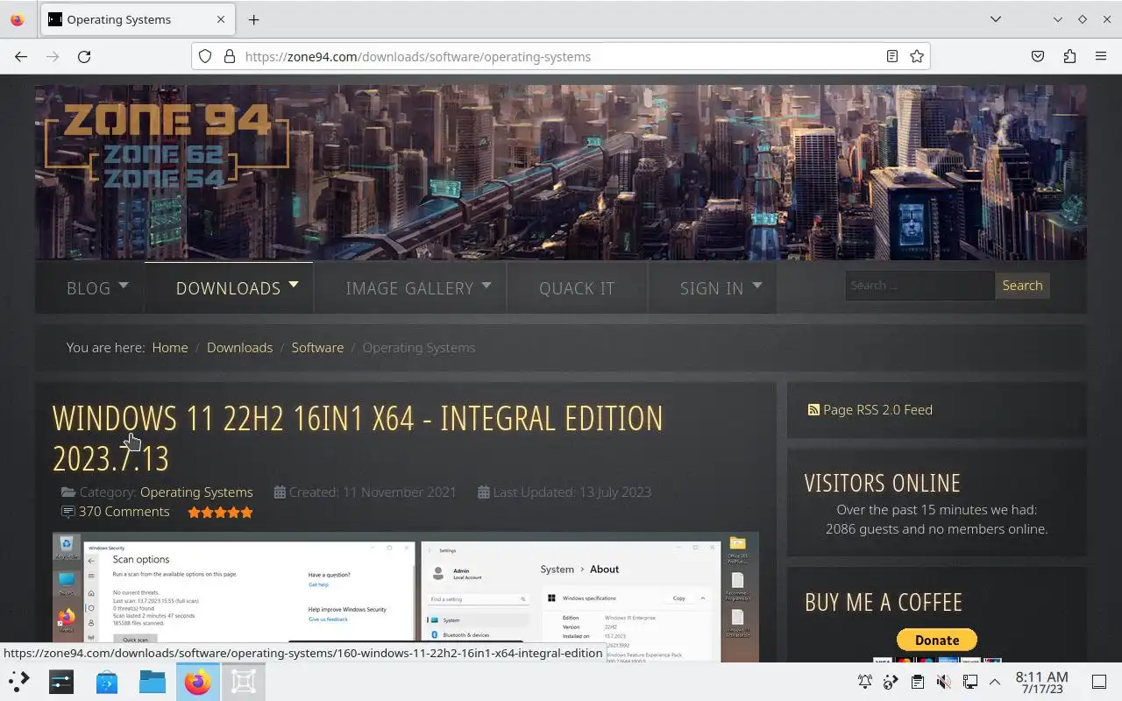
Task: Open the 370 Comments link
Action: pyautogui.click(x=124, y=512)
